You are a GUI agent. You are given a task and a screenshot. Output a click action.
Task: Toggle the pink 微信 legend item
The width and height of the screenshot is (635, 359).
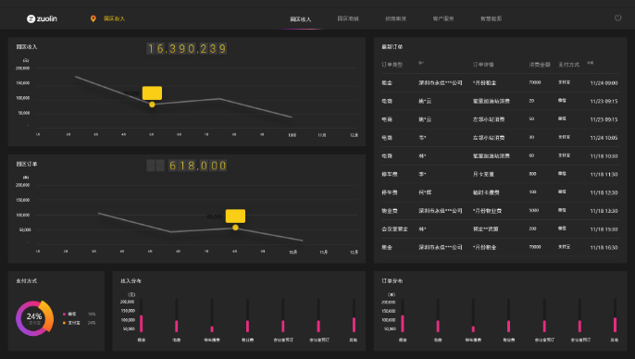pyautogui.click(x=69, y=314)
